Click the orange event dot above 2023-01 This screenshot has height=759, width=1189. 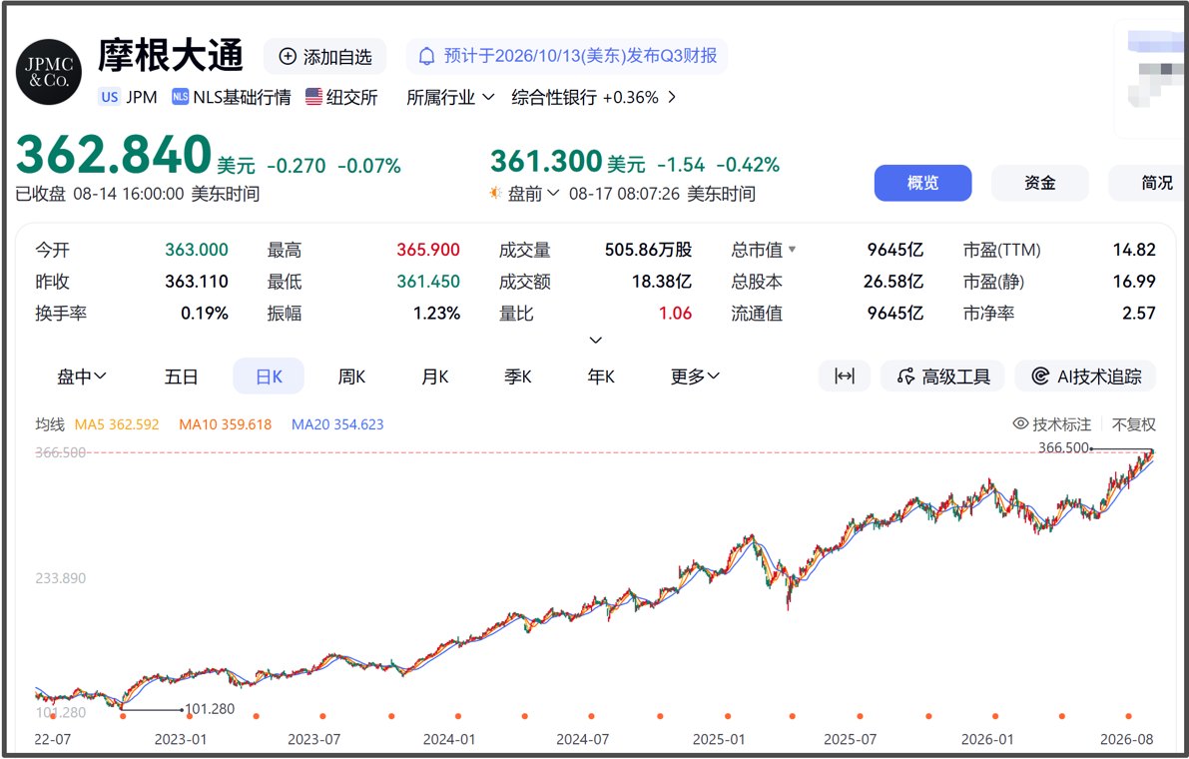pyautogui.click(x=189, y=716)
